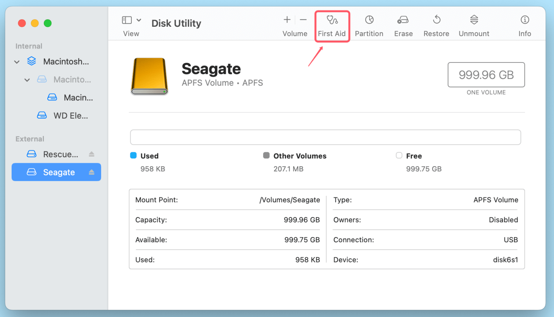The image size is (554, 317).
Task: Remove a volume with the minus icon
Action: 303,19
